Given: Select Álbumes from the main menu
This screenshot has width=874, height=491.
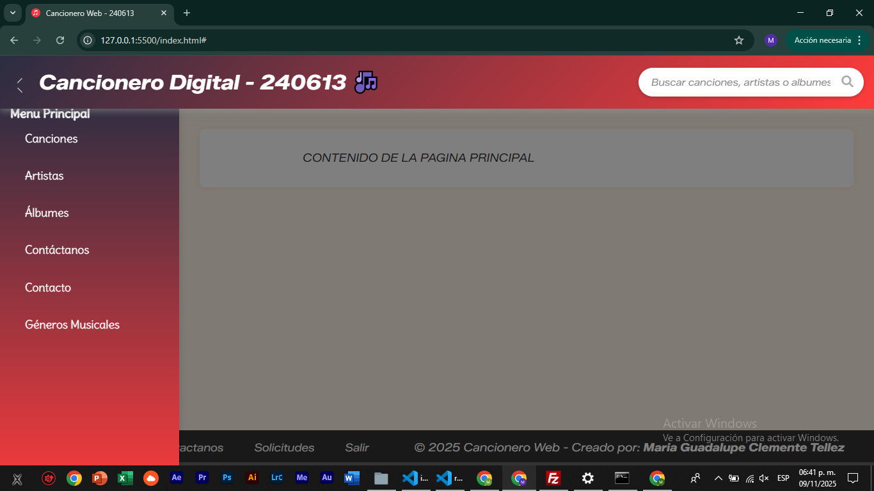Looking at the screenshot, I should tap(47, 213).
